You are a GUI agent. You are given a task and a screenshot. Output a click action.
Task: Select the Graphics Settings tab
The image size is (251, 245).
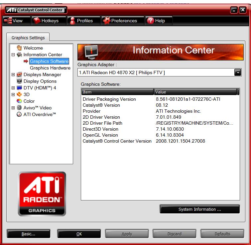[28, 38]
